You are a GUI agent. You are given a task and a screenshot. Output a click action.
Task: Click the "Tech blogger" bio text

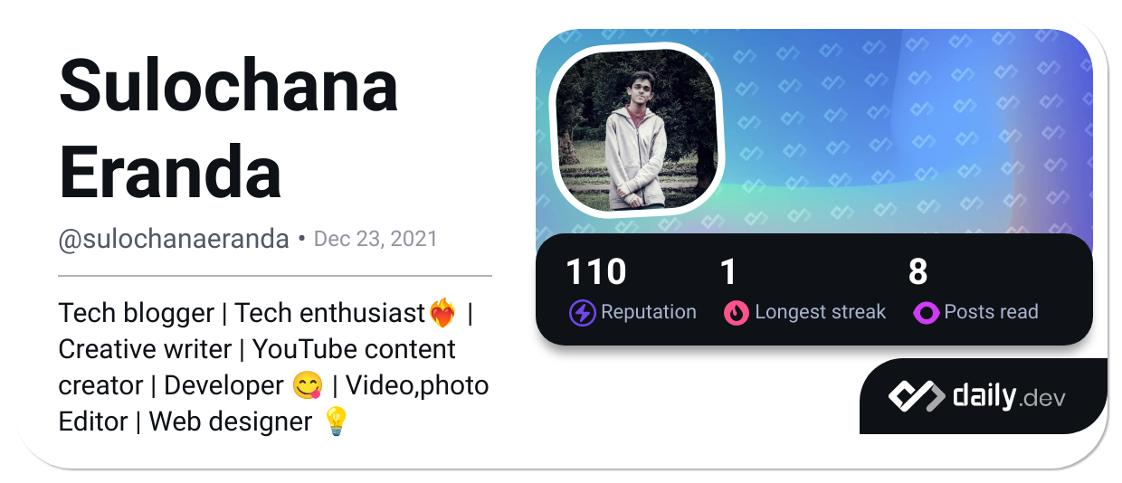click(136, 313)
